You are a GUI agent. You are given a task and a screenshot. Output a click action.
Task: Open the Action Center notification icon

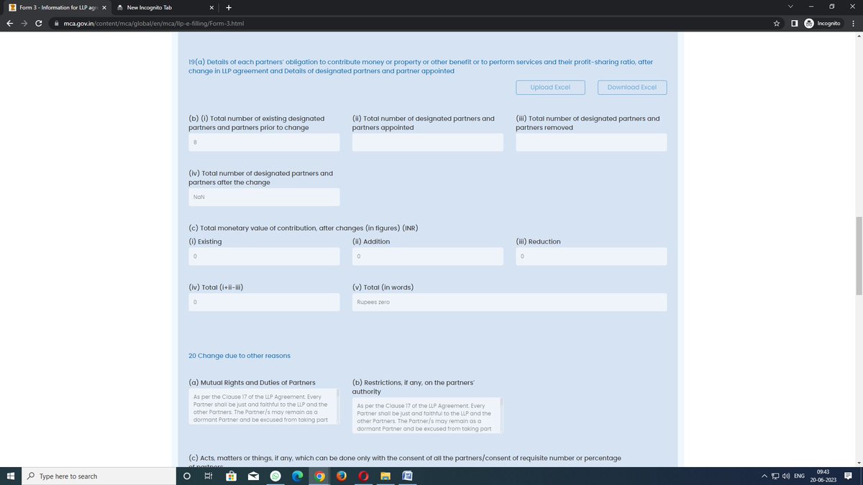click(x=847, y=476)
